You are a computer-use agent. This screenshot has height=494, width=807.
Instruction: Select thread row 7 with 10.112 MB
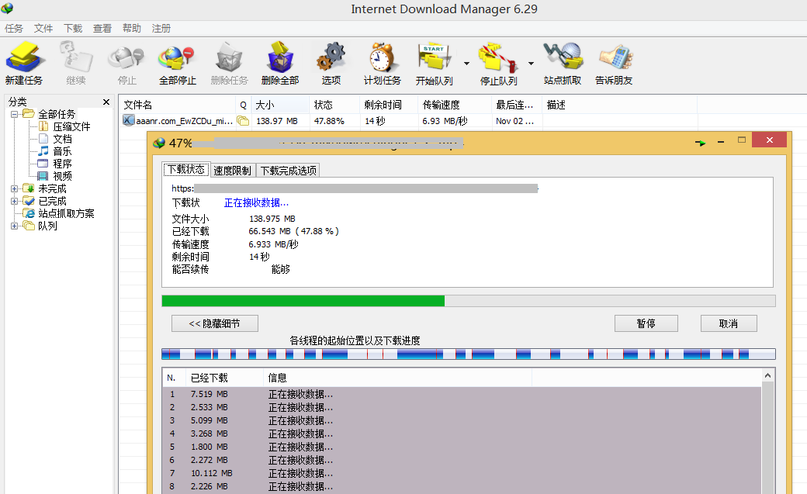[x=462, y=473]
